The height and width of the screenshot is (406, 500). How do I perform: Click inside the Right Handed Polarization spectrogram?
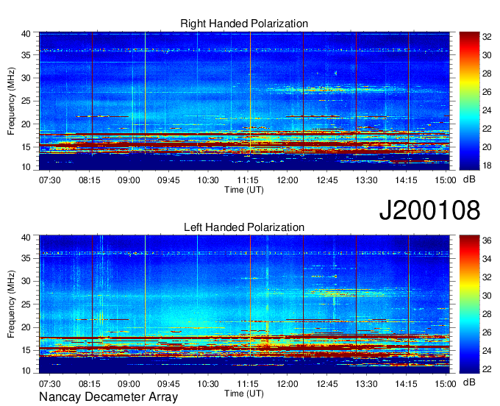244,101
